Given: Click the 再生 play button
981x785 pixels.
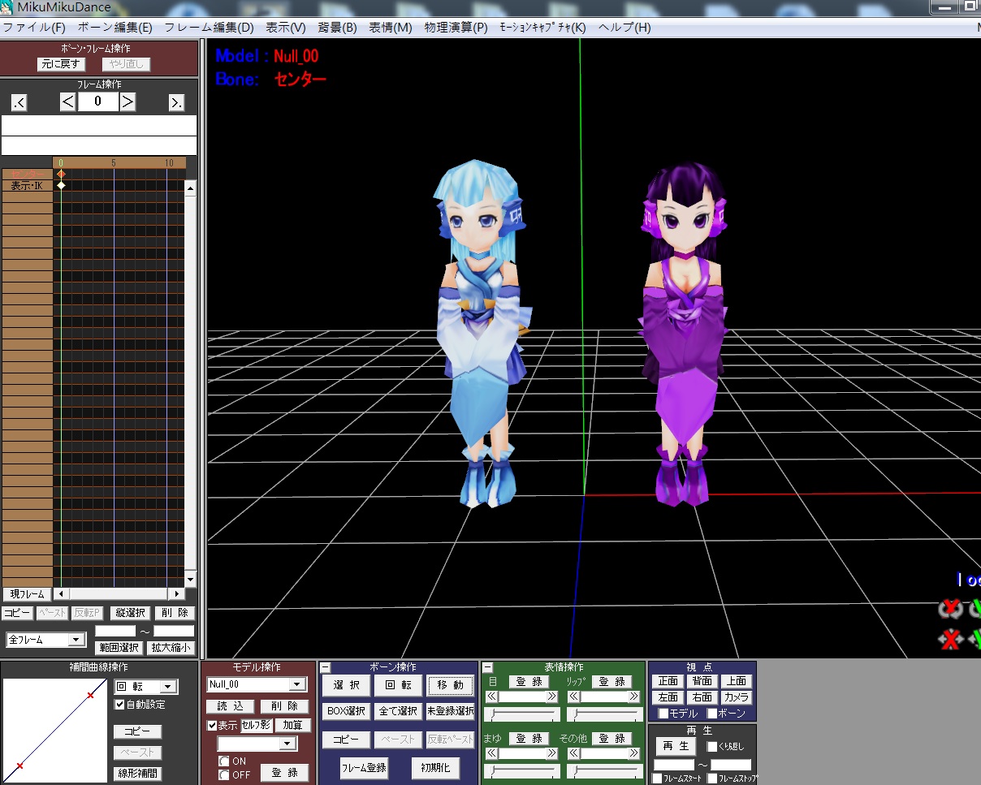Looking at the screenshot, I should pos(676,746).
